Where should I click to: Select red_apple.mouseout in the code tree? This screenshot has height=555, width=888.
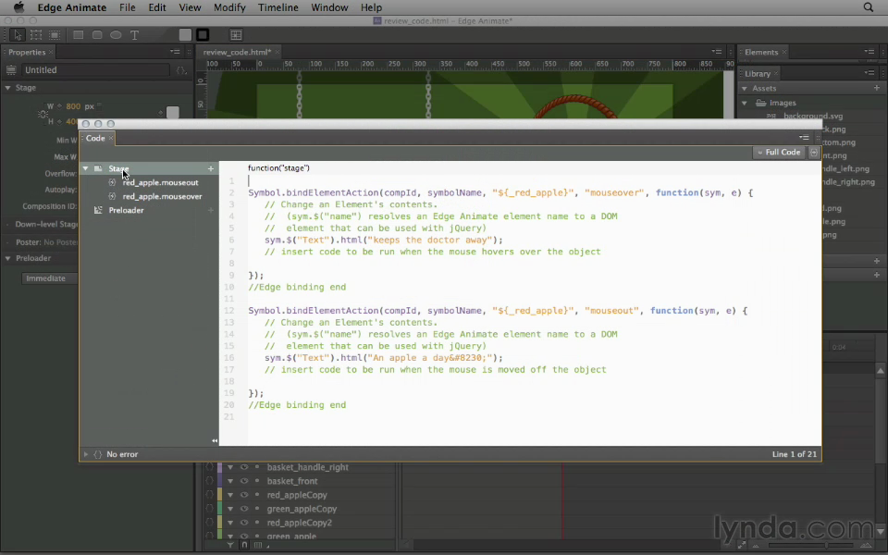(160, 183)
